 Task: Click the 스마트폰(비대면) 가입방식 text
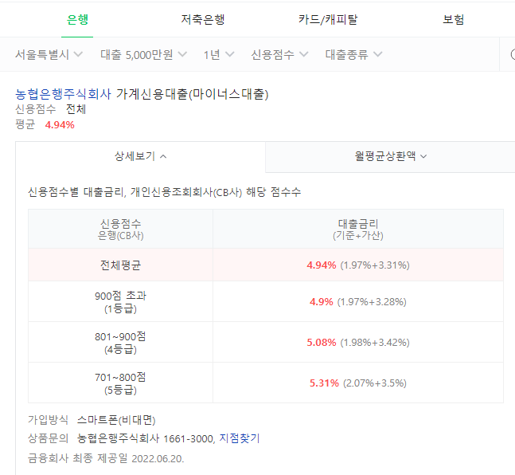(116, 420)
